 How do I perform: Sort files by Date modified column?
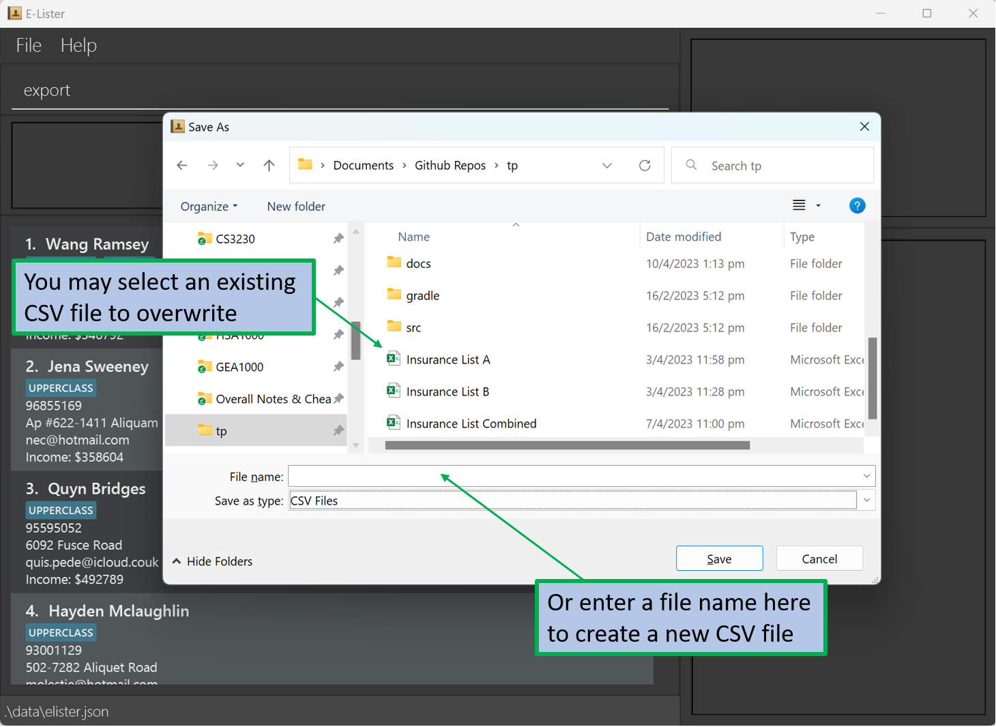683,237
